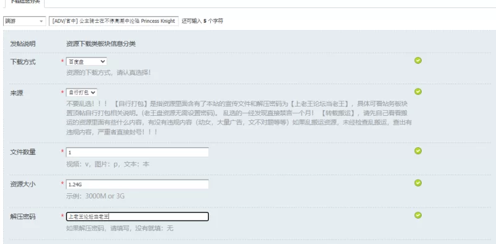The image size is (496, 244).
Task: Click the 资源大小 input field
Action: [137, 185]
